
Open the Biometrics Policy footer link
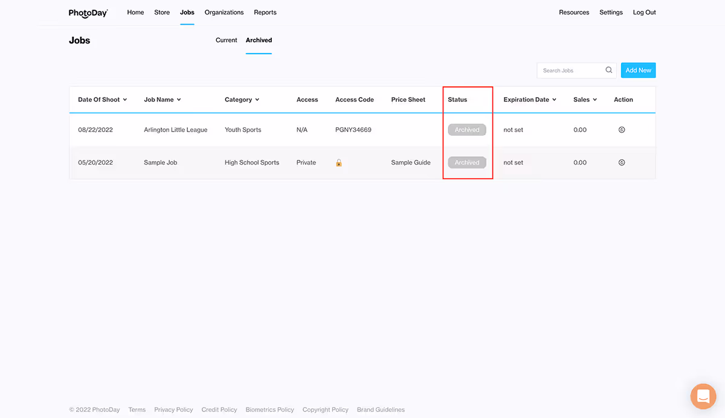[x=269, y=410]
